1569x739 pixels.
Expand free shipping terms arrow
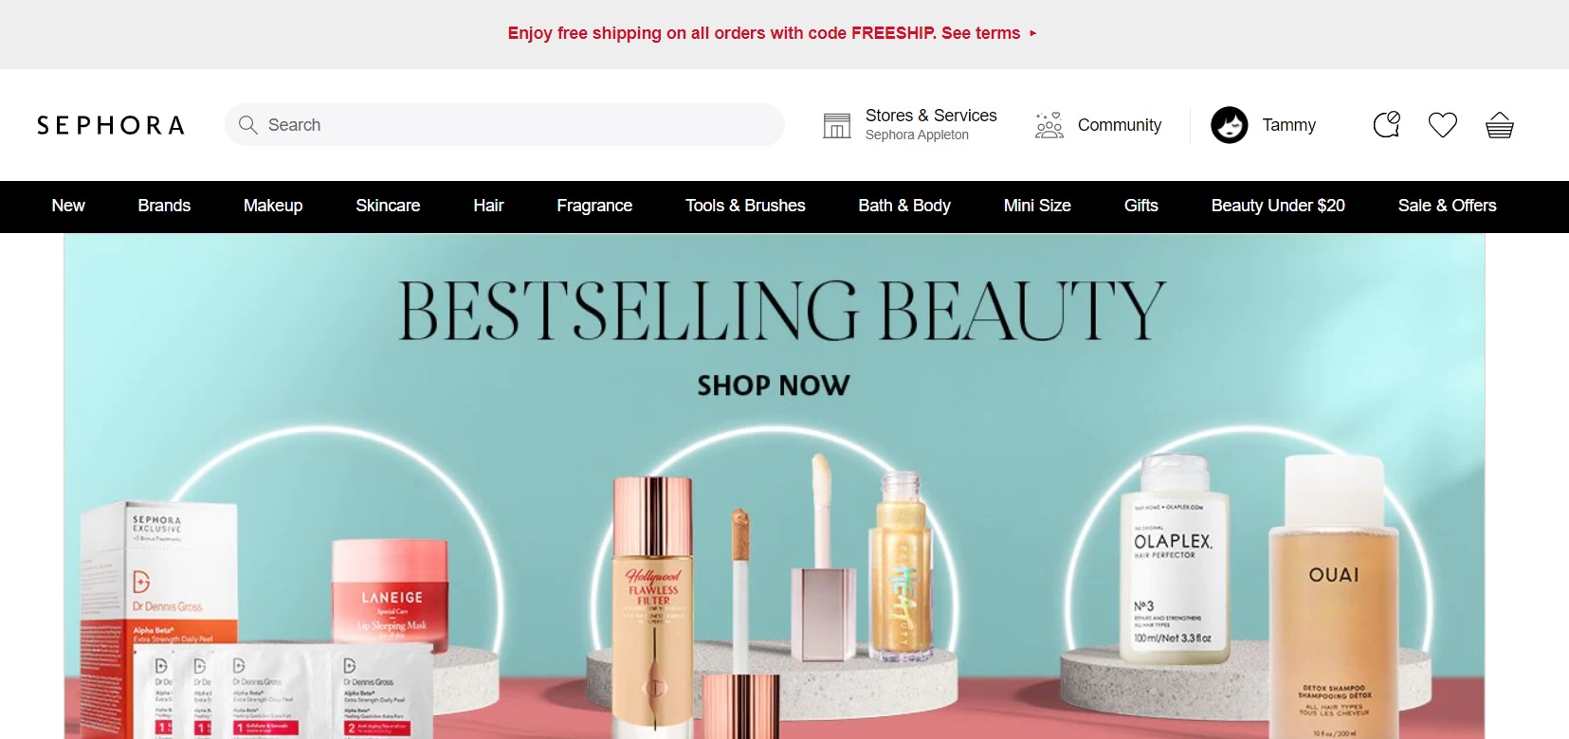[x=1033, y=33]
